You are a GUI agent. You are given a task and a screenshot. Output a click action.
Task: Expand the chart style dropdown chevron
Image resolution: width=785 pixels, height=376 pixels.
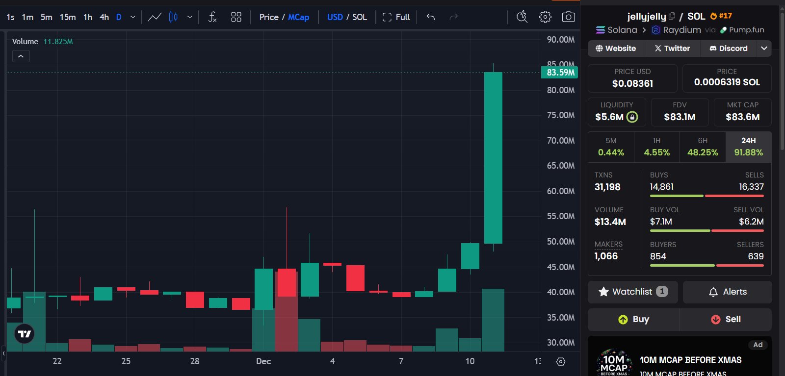190,17
